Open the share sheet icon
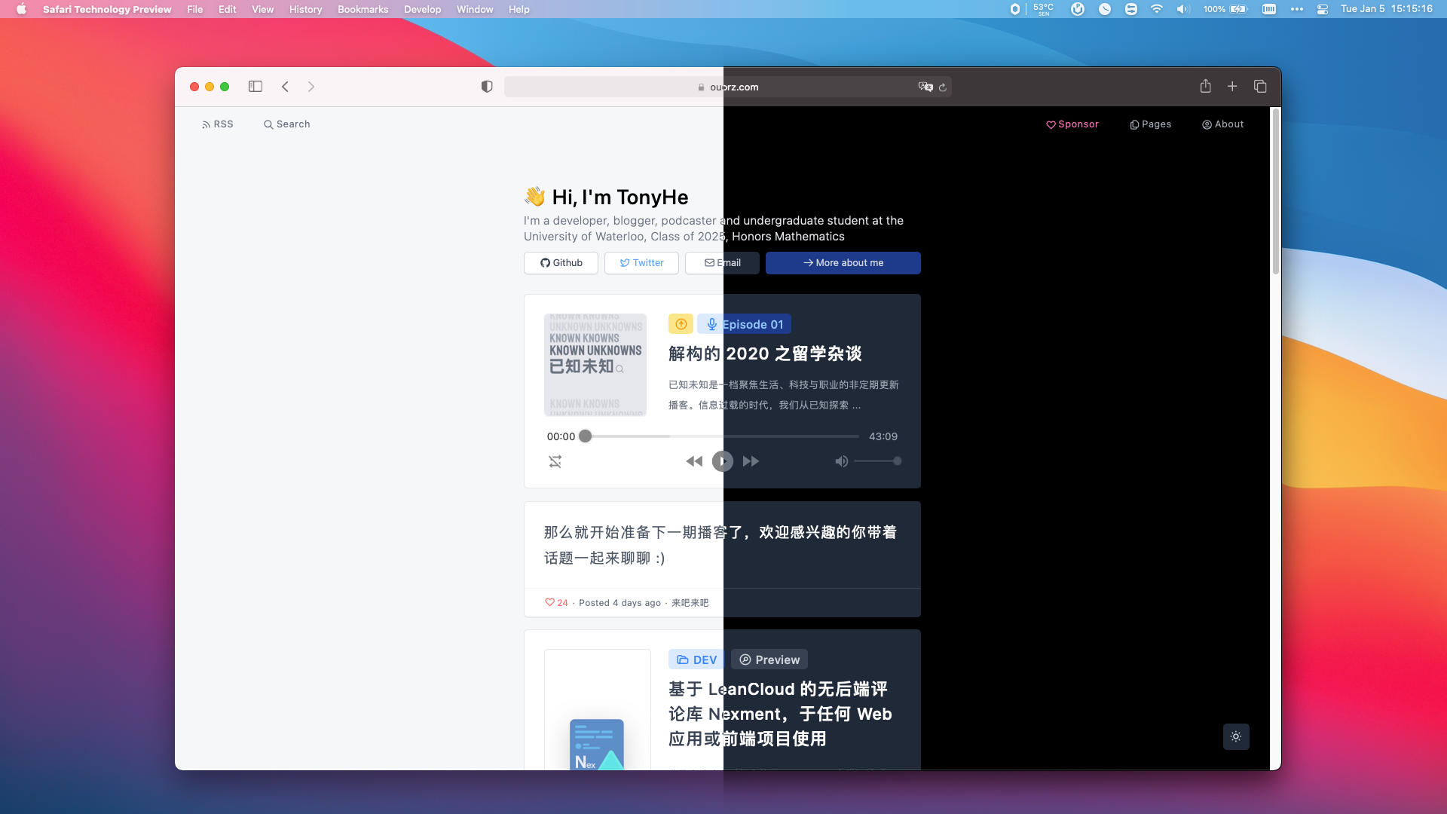This screenshot has width=1447, height=814. [x=1205, y=86]
